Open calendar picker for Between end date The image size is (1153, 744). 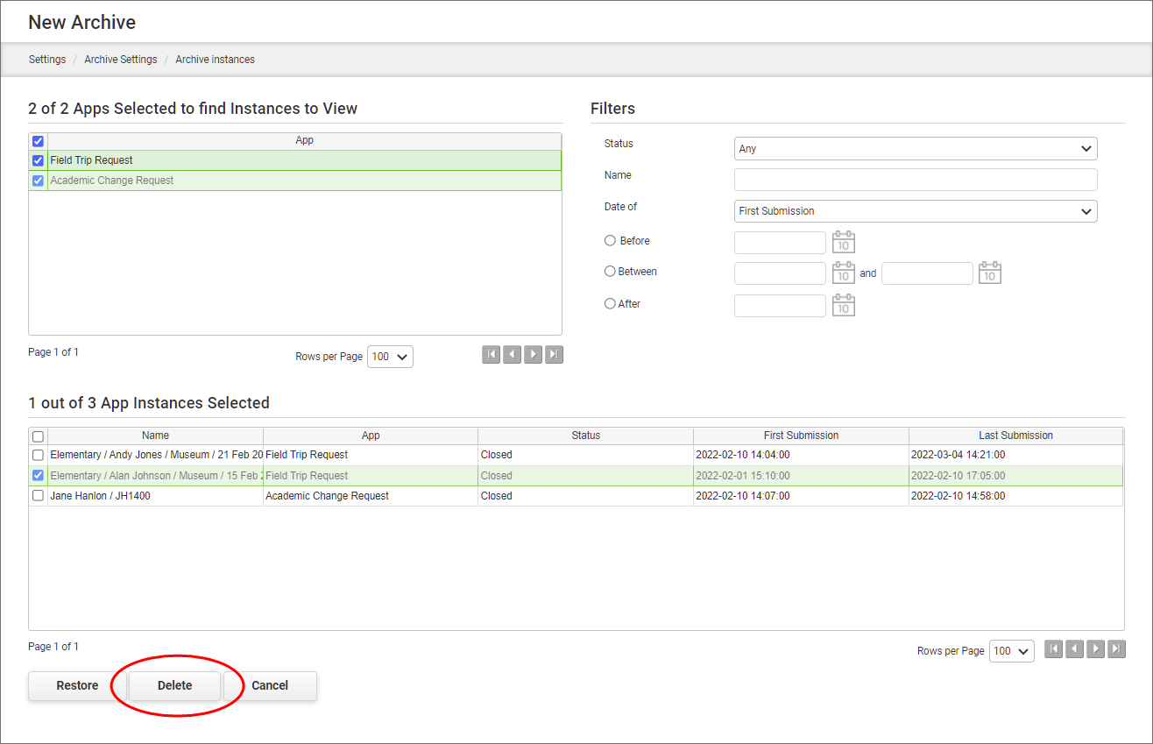click(990, 273)
